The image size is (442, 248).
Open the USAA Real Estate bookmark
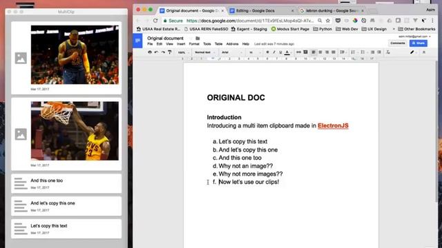158,29
